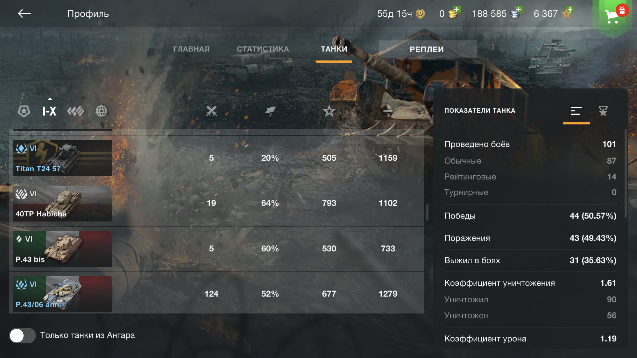Sort tanks by the nation globe icon
Screen dimensions: 637x358
tap(101, 111)
